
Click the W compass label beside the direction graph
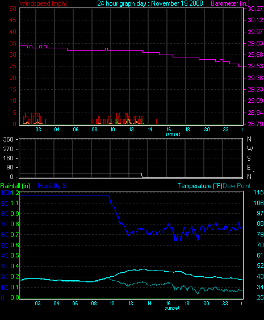tap(250, 149)
